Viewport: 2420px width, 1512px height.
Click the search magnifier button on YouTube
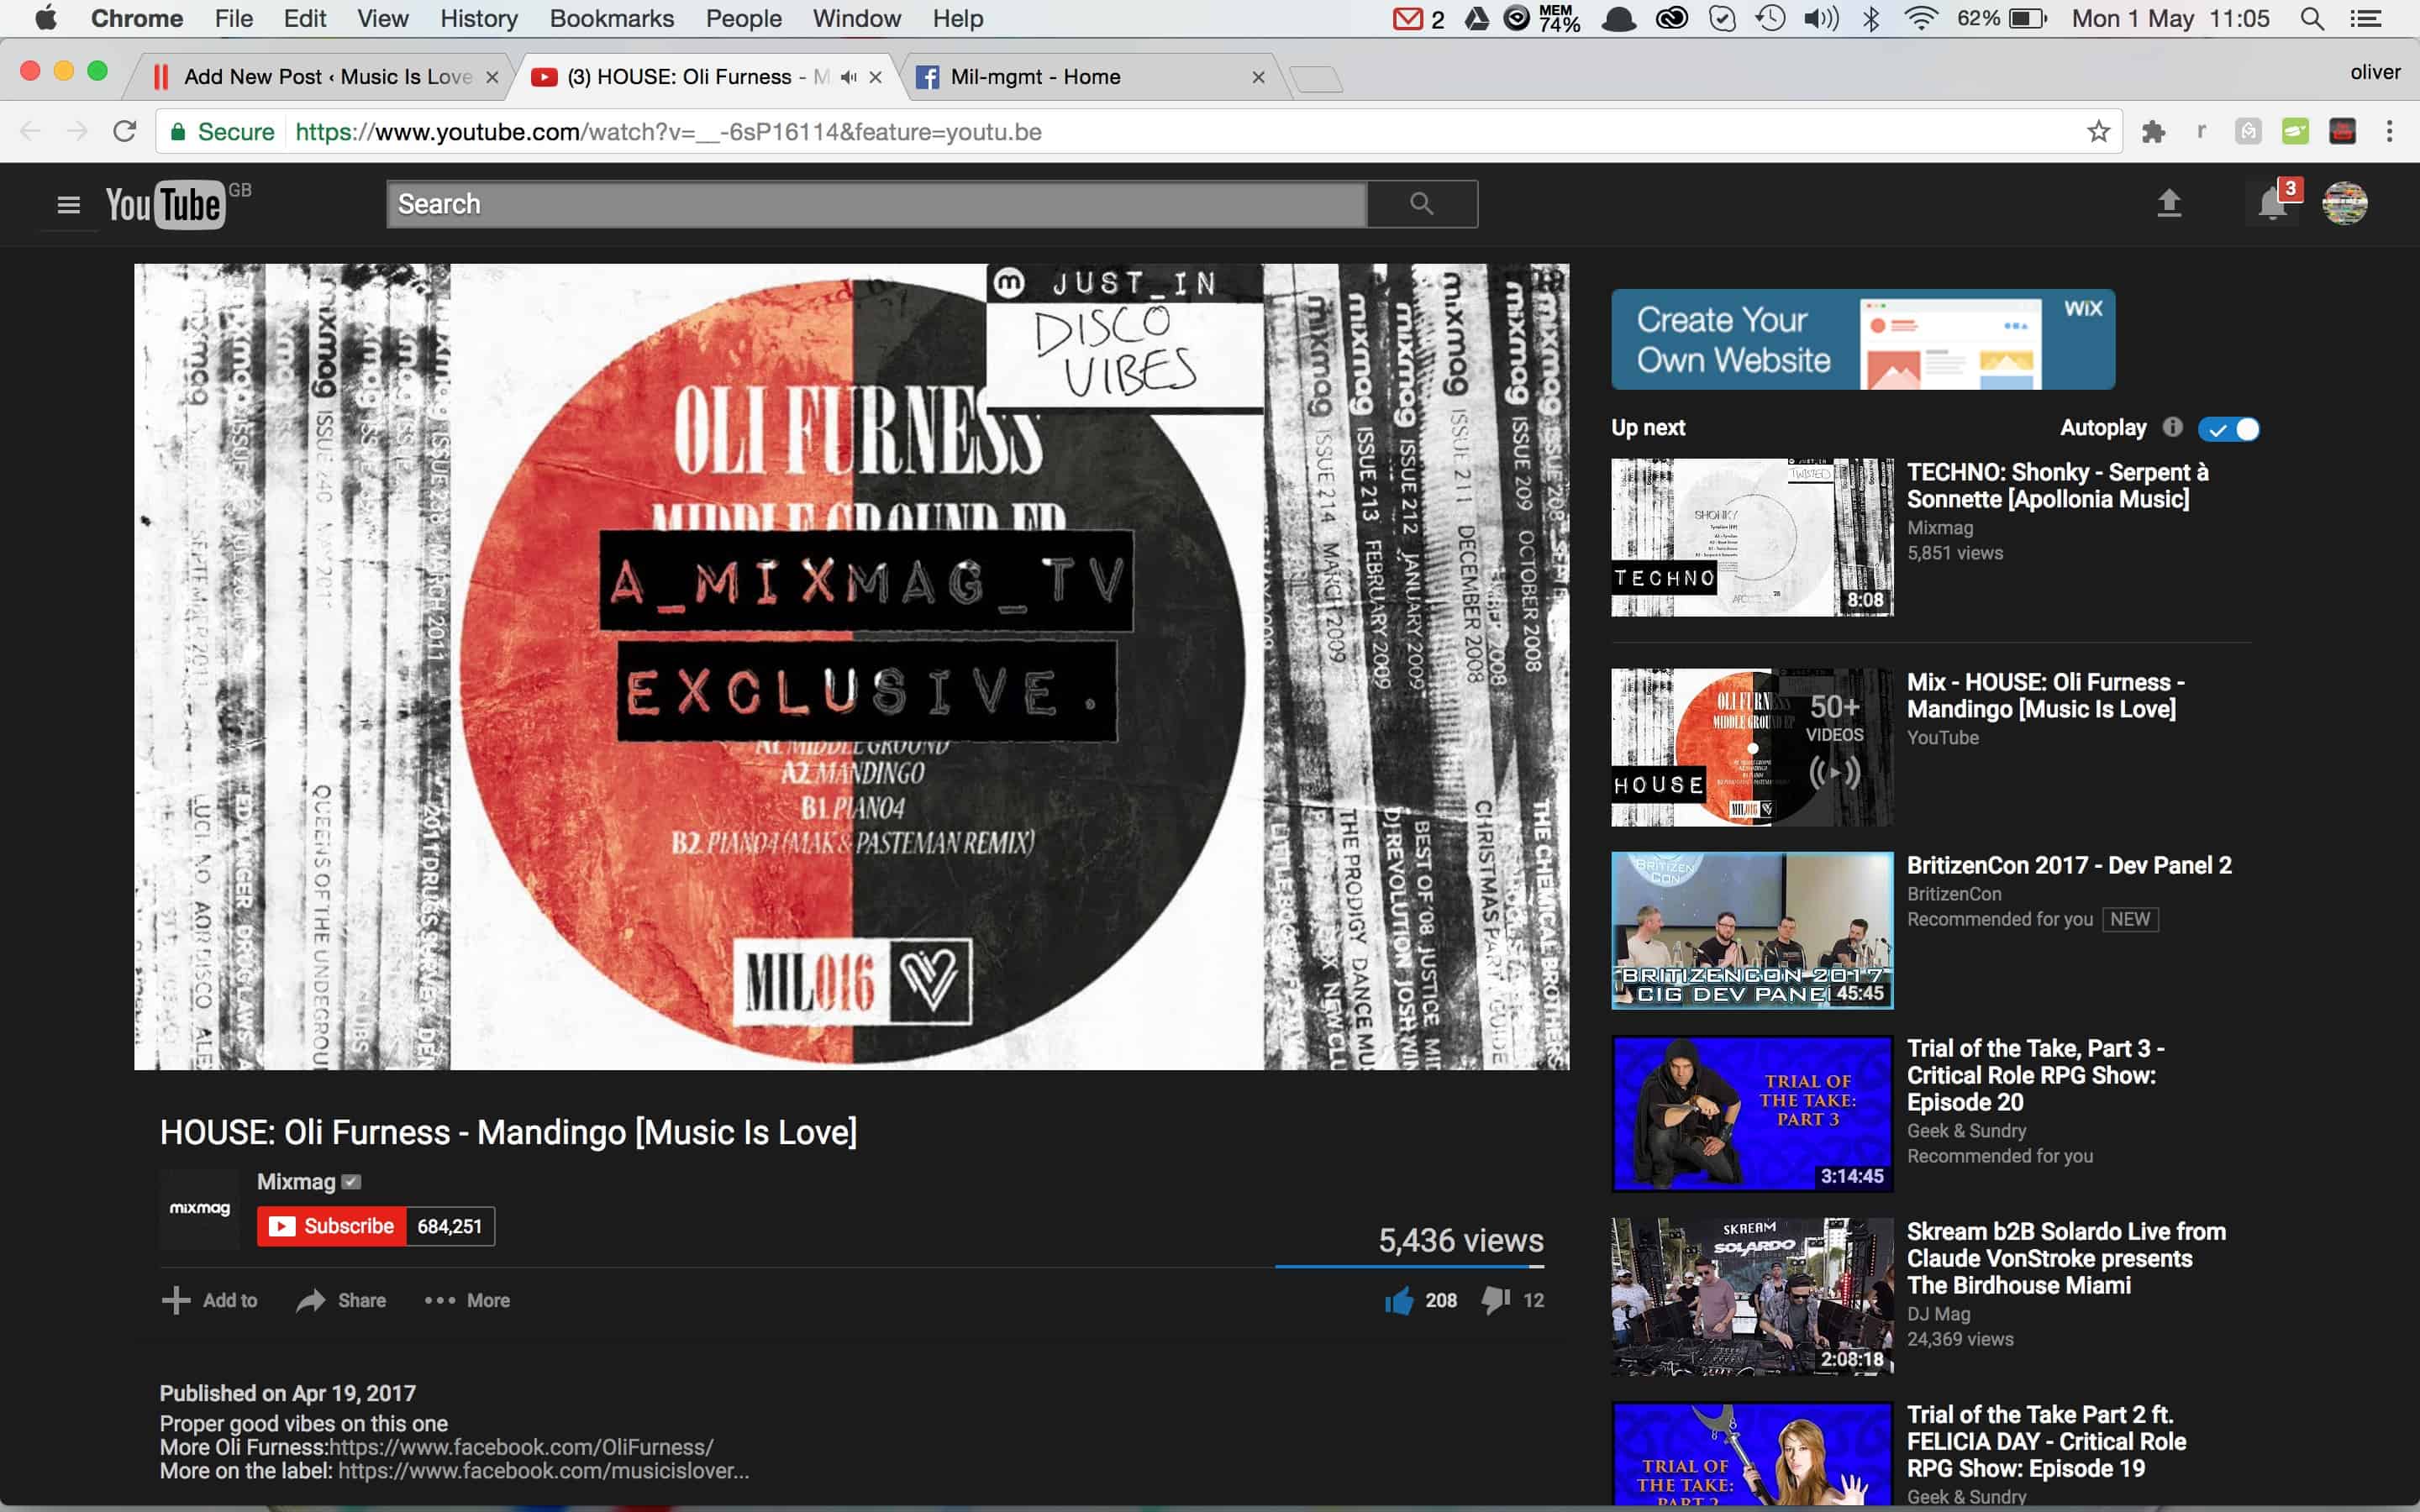(x=1422, y=204)
